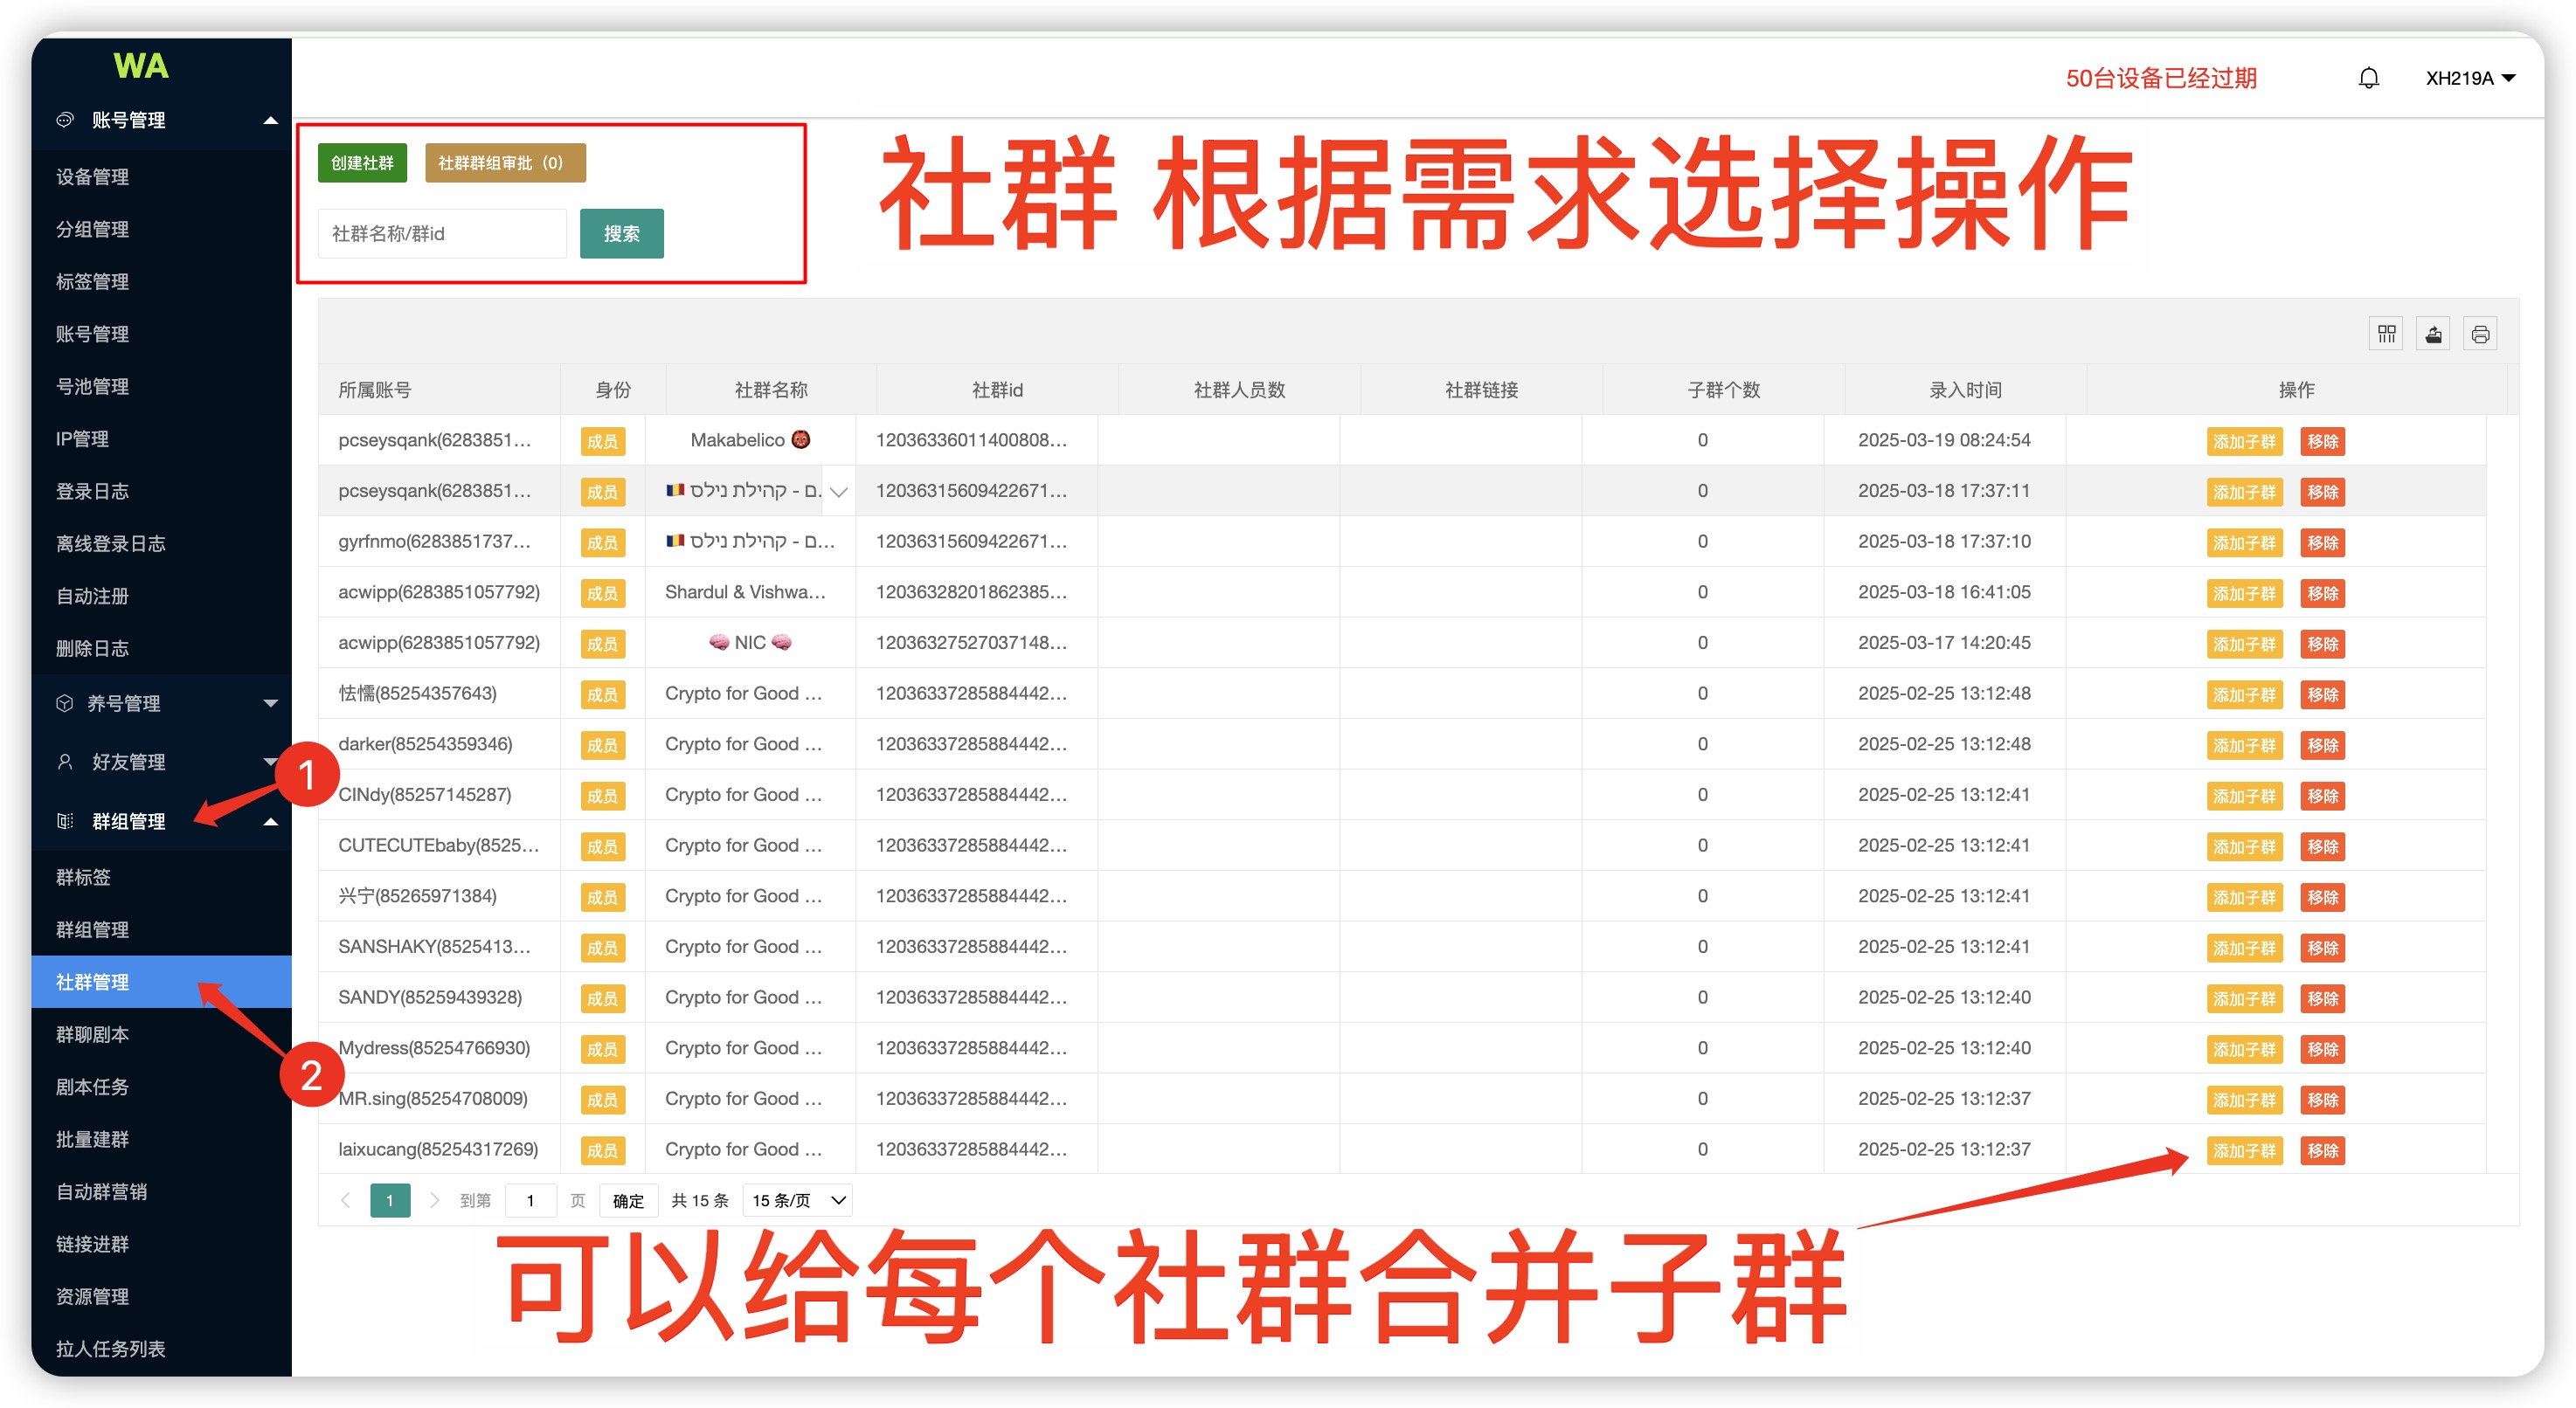This screenshot has width=2576, height=1408.
Task: Click the WA logo
Action: (x=141, y=66)
